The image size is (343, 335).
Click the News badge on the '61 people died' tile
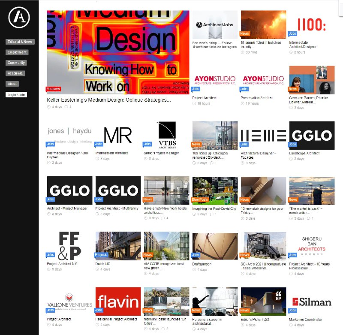(x=244, y=33)
